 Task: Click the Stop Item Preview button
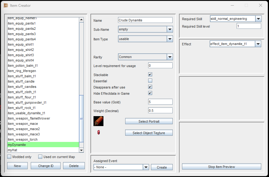click(x=221, y=167)
